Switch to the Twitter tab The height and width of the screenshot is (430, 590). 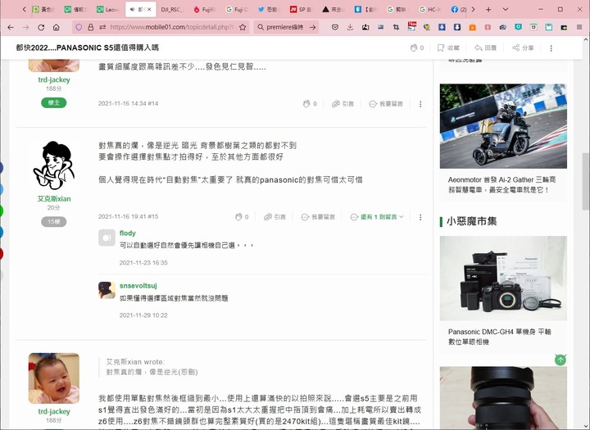click(269, 9)
